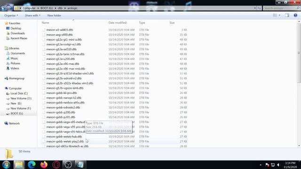Launch Microsoft Edge from the taskbar
The height and width of the screenshot is (169, 301).
32,165
